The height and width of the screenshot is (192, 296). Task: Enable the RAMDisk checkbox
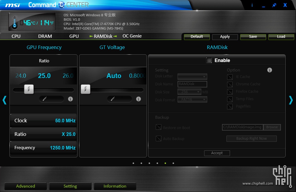(209, 60)
